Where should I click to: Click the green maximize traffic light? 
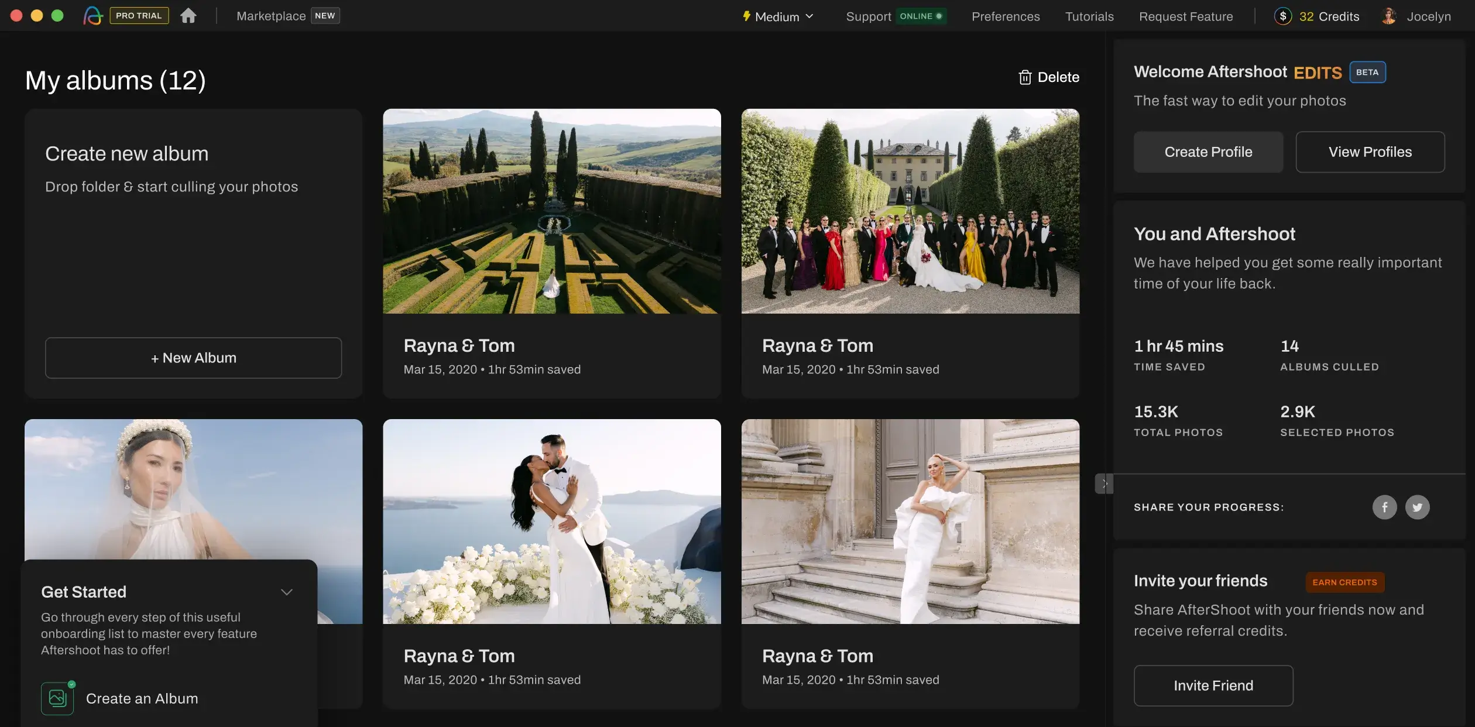tap(57, 15)
